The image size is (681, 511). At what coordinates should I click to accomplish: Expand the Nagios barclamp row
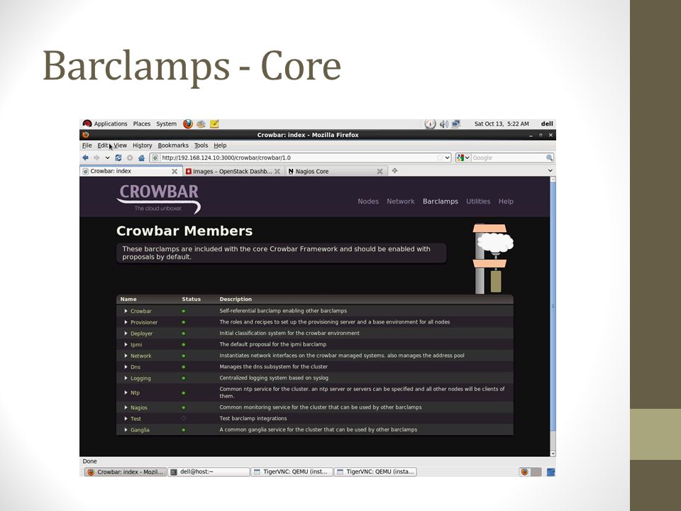point(126,407)
